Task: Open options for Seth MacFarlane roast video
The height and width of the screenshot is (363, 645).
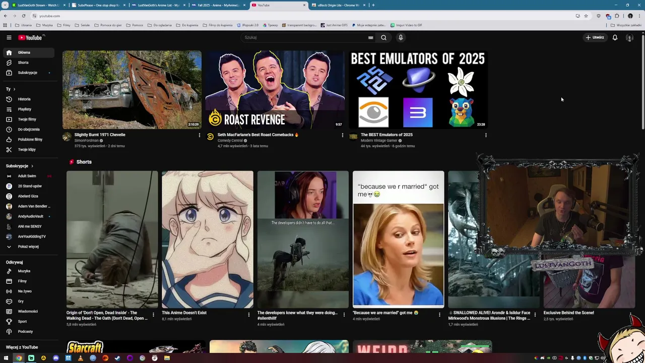Action: 343,135
